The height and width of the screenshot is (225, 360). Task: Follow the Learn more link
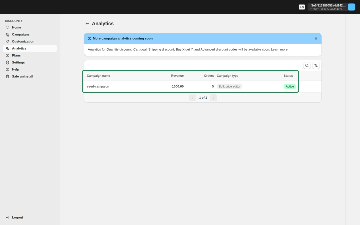click(x=279, y=49)
